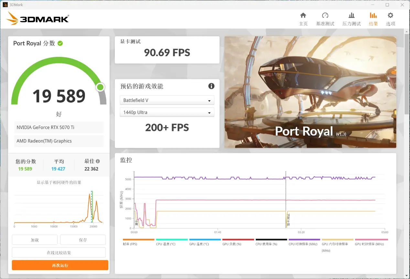Click the Port Royal (v1.3) title on the image

[311, 131]
